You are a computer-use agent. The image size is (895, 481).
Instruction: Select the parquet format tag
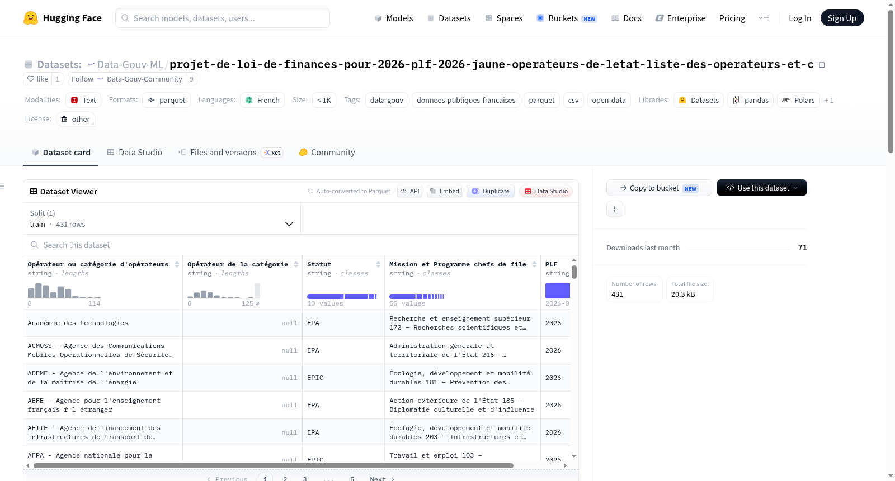(167, 100)
